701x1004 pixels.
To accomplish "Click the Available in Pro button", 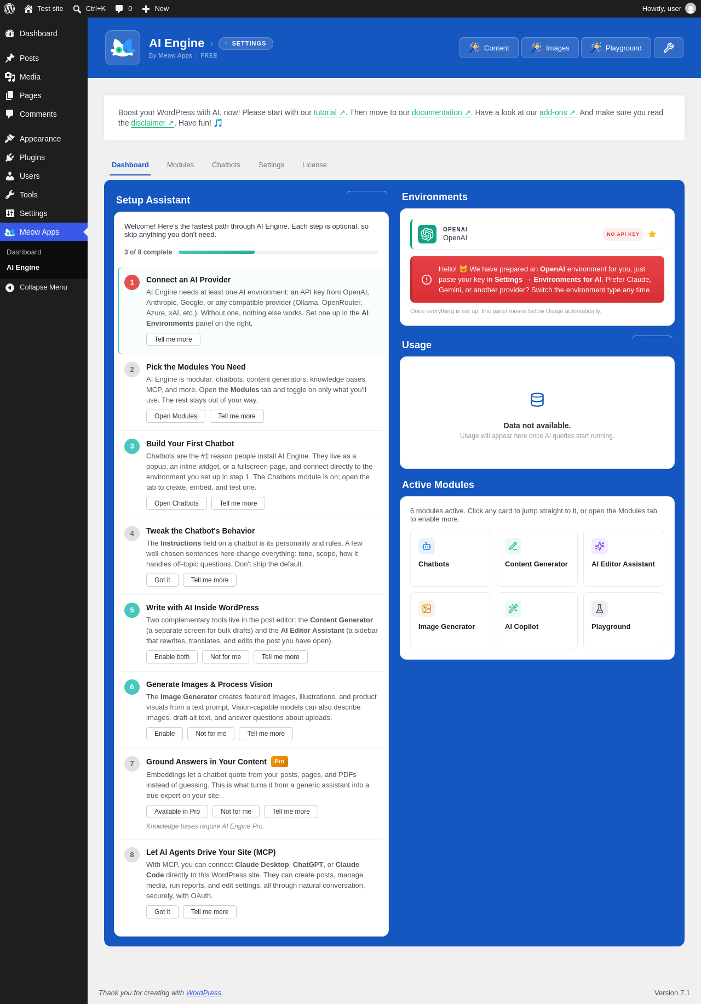I will [x=177, y=812].
